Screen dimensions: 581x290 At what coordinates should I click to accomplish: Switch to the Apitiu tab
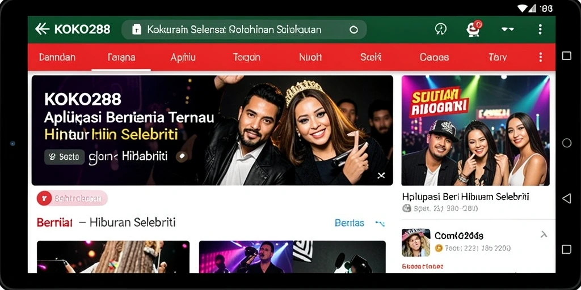(x=183, y=57)
